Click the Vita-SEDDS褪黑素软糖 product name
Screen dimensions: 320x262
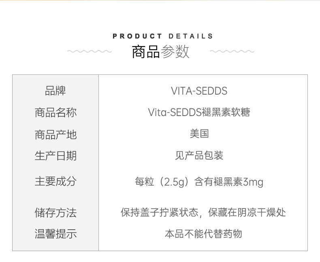tap(199, 112)
